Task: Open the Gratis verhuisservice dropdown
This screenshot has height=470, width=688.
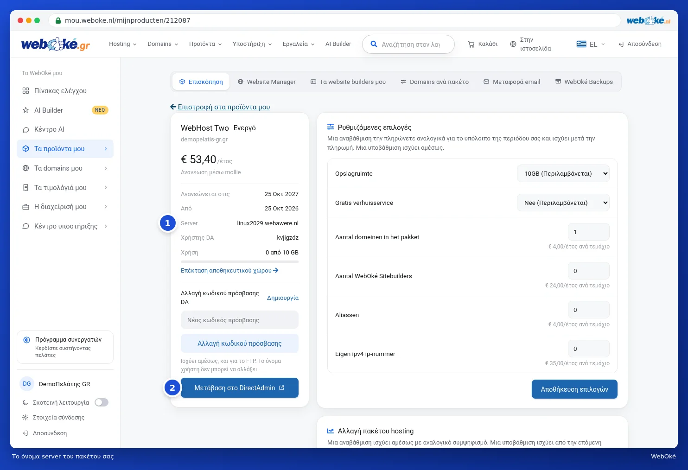Action: [x=563, y=203]
